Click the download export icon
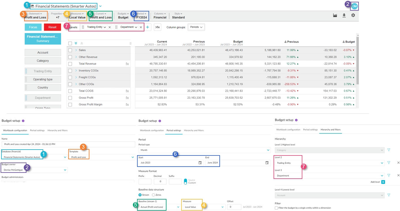 tap(344, 15)
